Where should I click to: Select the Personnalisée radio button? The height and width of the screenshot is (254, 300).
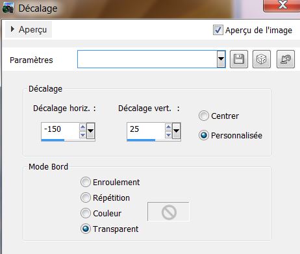(204, 135)
